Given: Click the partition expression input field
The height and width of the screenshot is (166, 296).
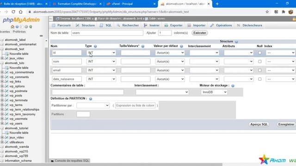Looking at the screenshot, I should [x=135, y=106].
